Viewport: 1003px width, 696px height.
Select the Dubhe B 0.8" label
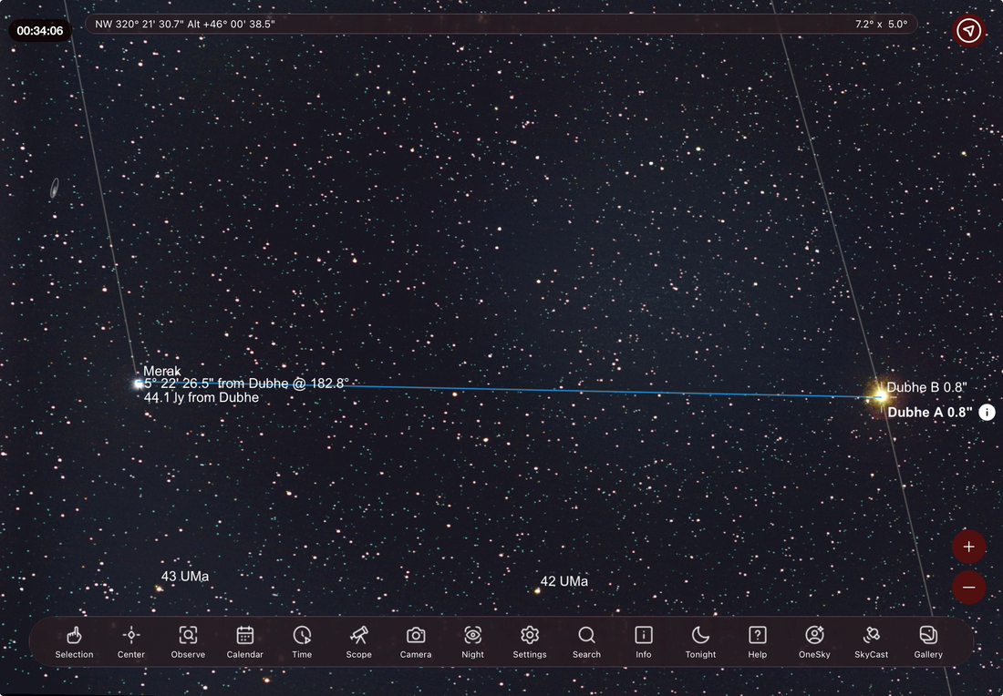click(926, 387)
